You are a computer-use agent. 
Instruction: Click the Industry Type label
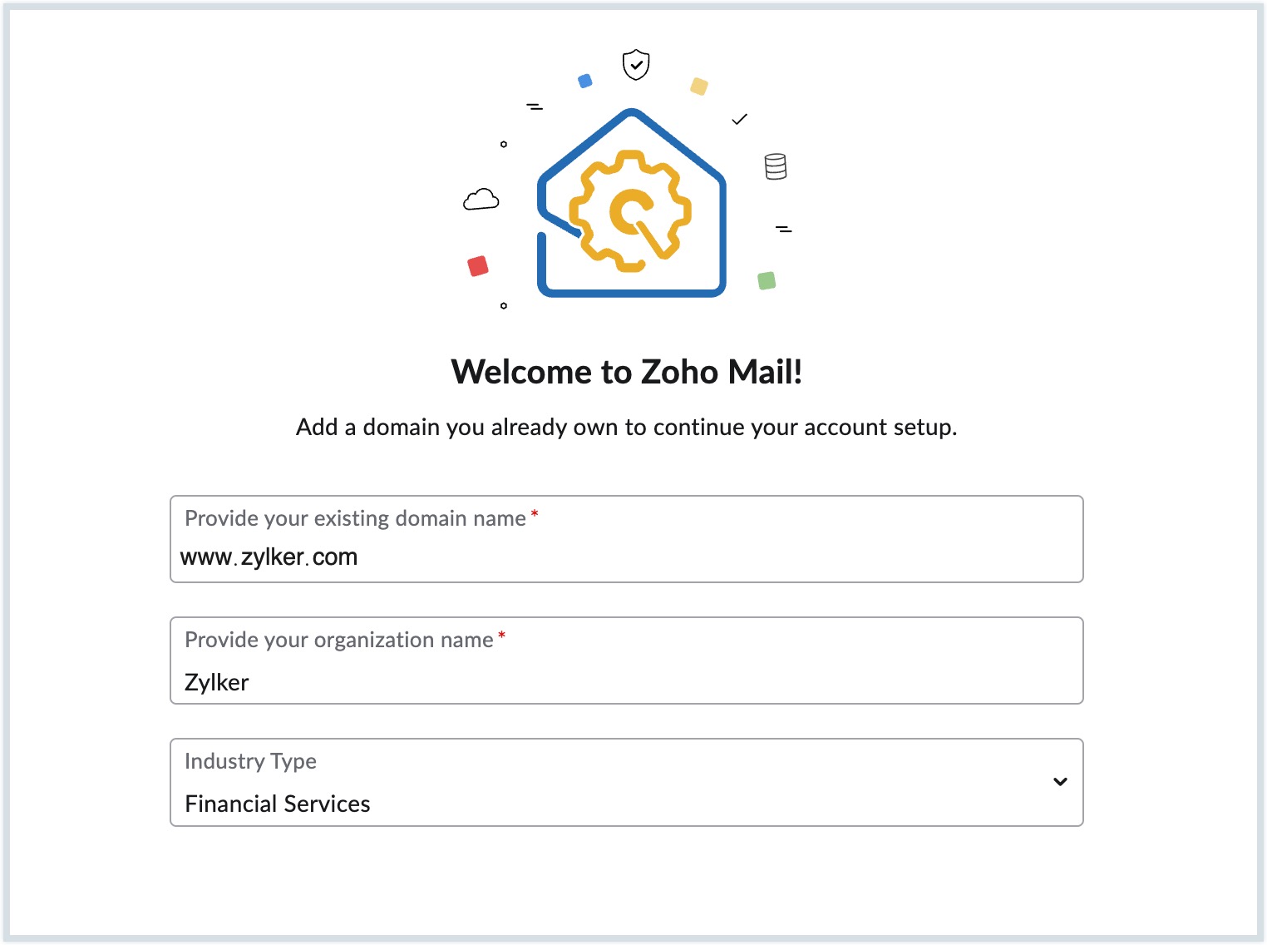[250, 761]
